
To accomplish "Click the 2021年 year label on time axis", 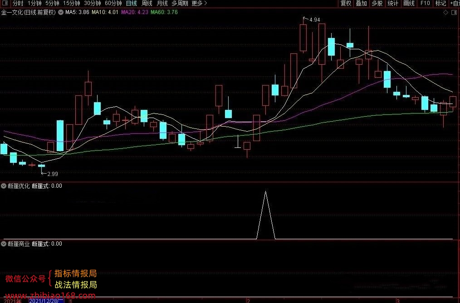I will click(x=13, y=301).
